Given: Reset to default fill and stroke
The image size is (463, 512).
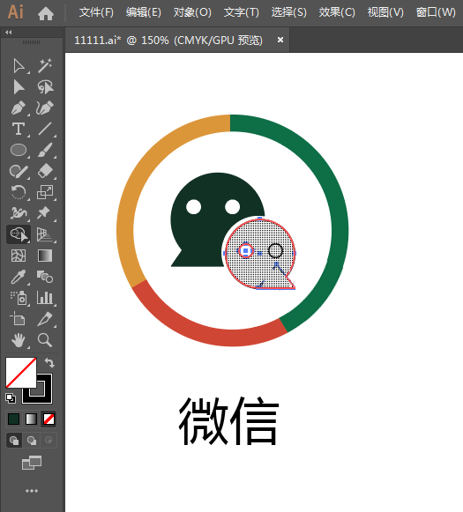Looking at the screenshot, I should [x=10, y=398].
